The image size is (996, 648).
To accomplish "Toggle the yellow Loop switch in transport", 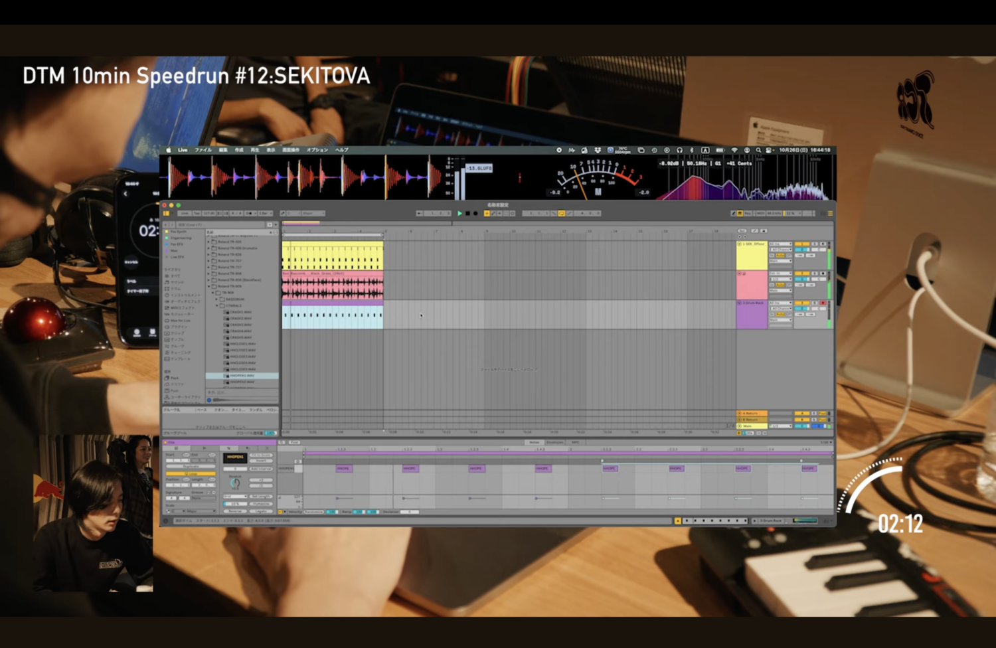I will pyautogui.click(x=561, y=214).
